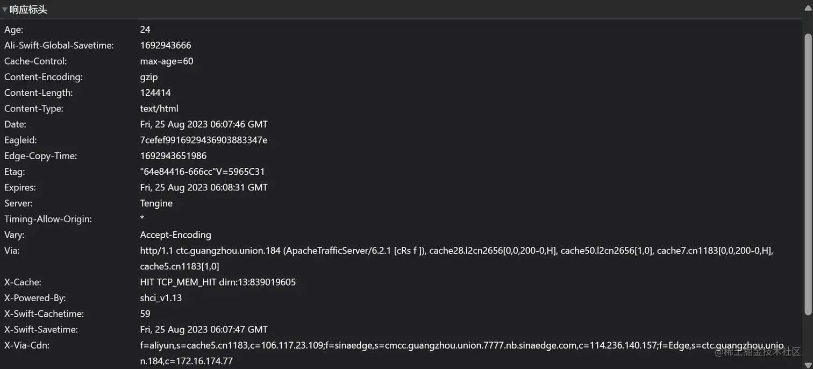Click the Content-Length value 124414
This screenshot has width=813, height=369.
[x=155, y=93]
